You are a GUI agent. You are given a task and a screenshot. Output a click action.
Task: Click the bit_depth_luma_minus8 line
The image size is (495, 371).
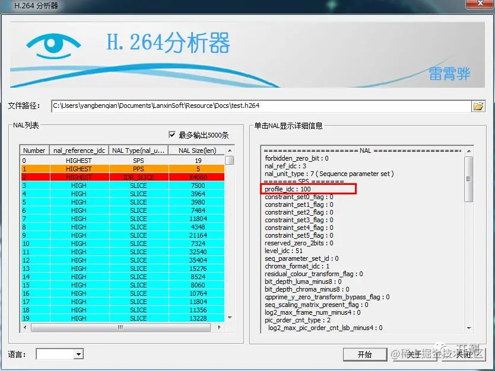point(303,282)
